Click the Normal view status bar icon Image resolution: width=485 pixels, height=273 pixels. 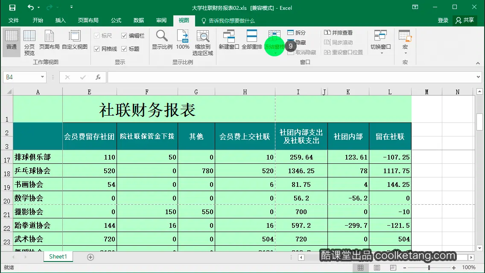(x=361, y=268)
